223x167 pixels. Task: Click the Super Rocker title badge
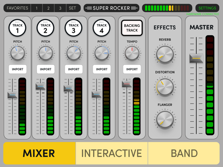coord(111,8)
